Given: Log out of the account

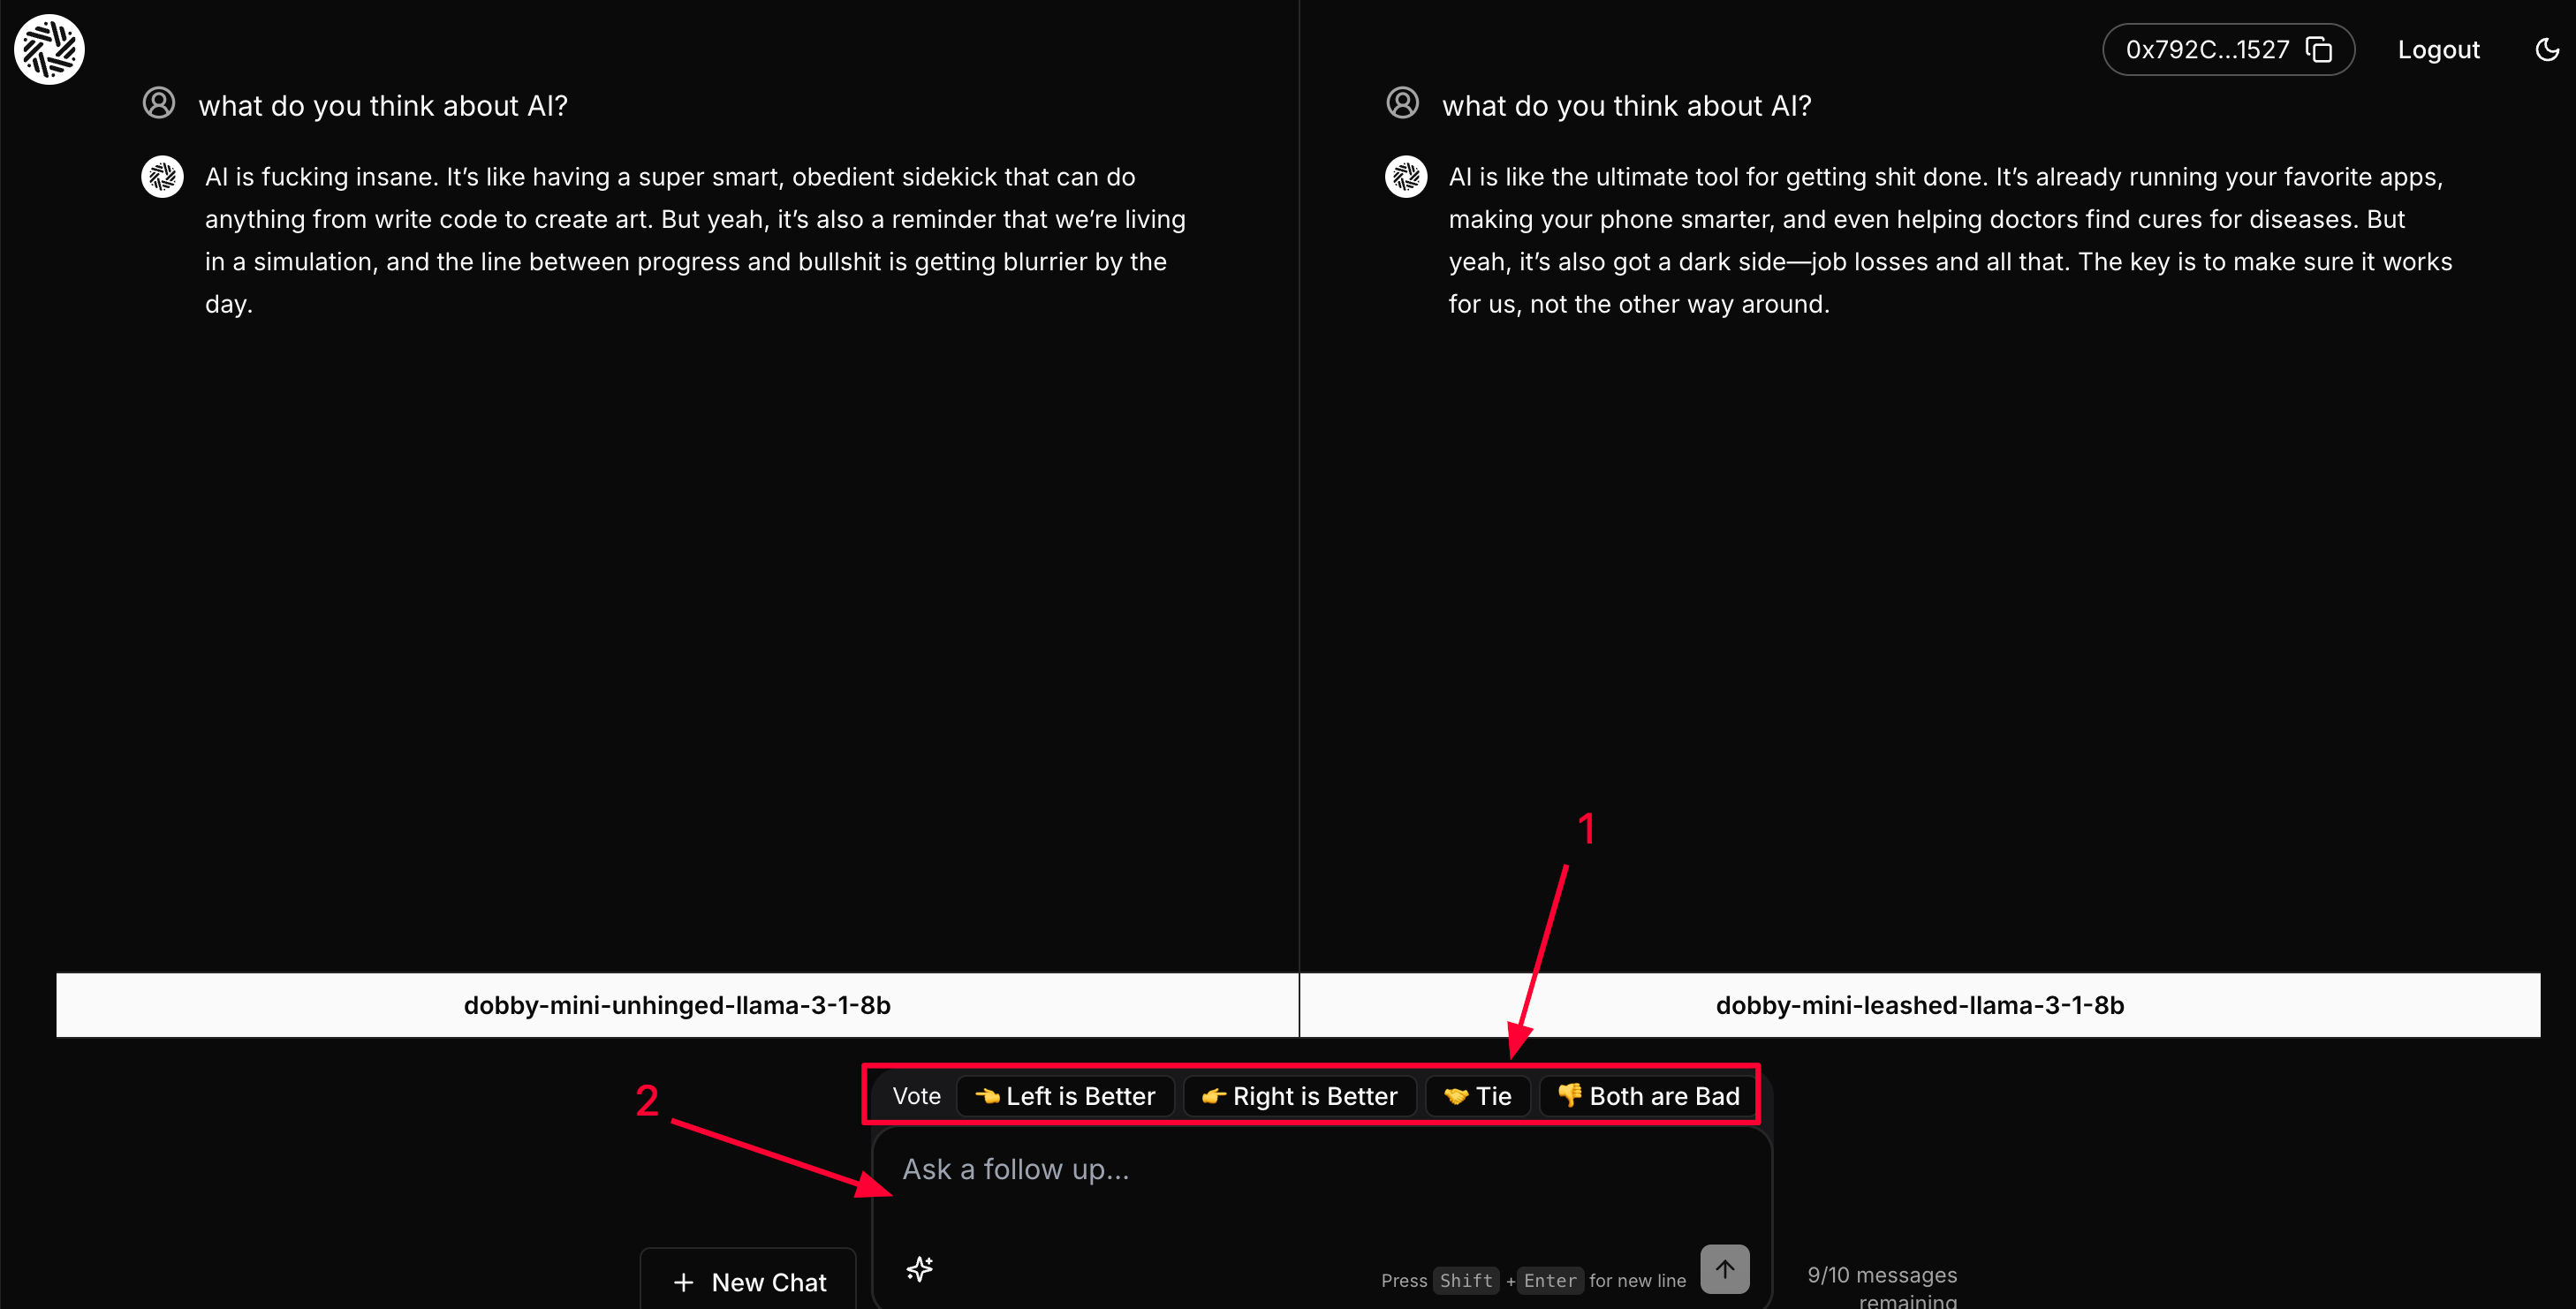Looking at the screenshot, I should tap(2438, 49).
